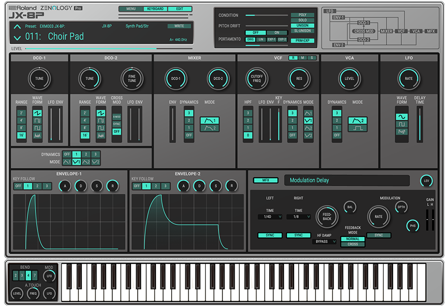
Task: Select gate mode in VCA
Action: [358, 128]
